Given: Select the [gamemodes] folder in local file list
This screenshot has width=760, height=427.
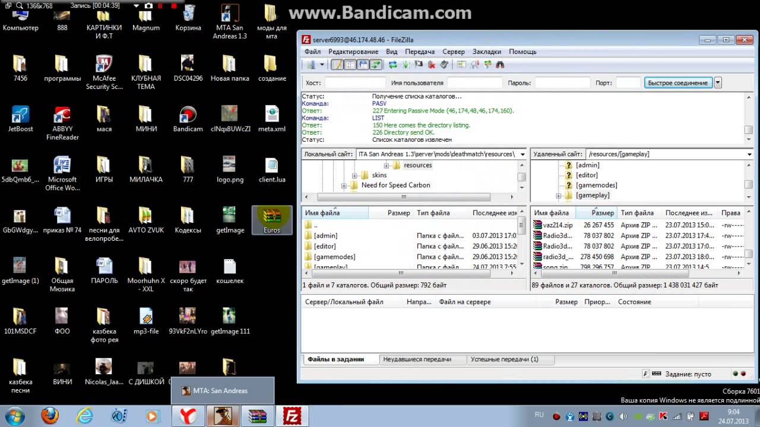Looking at the screenshot, I should point(334,257).
